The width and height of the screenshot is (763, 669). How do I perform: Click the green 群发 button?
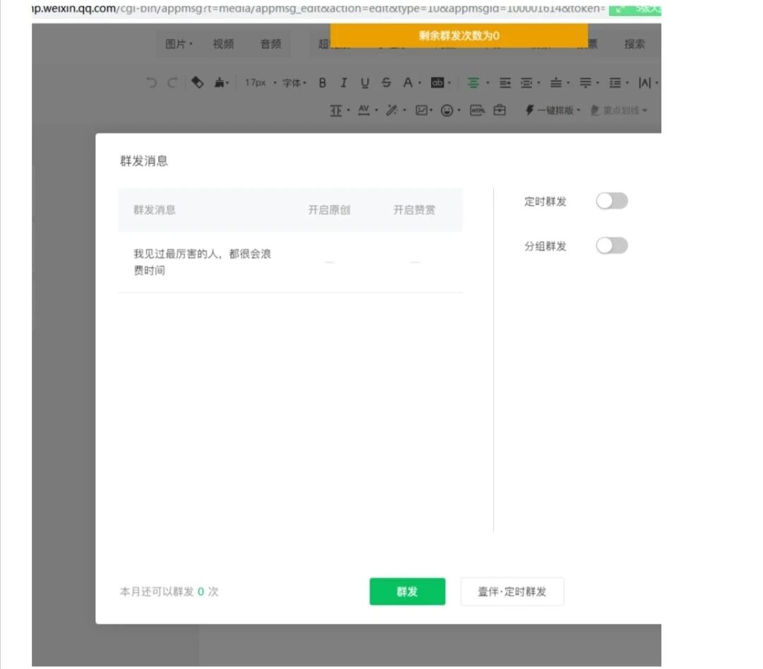(x=408, y=591)
